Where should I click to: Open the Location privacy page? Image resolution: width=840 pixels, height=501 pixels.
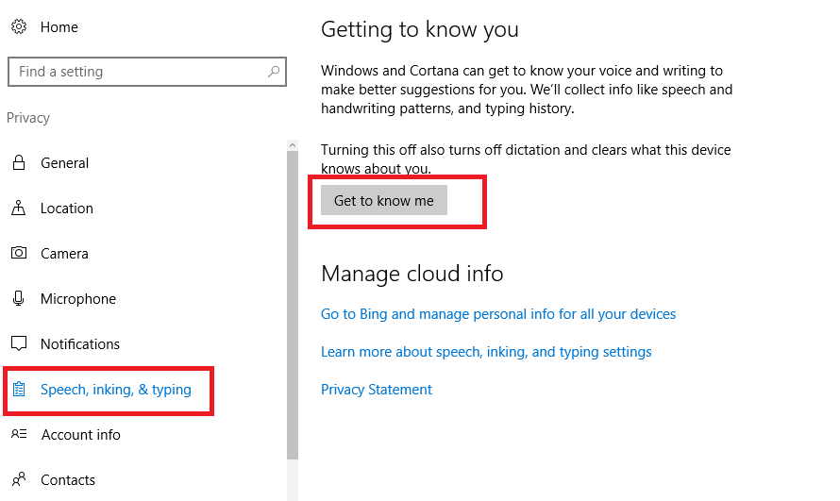tap(67, 209)
